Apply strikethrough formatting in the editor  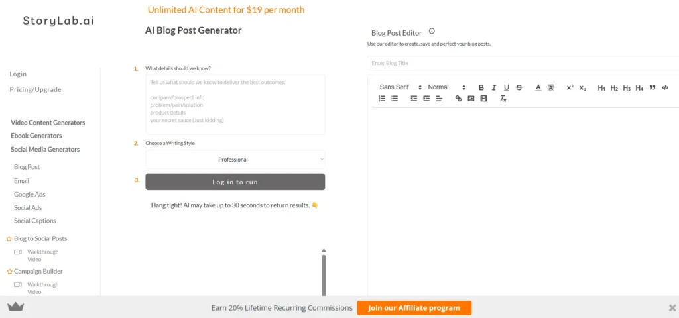tap(519, 87)
